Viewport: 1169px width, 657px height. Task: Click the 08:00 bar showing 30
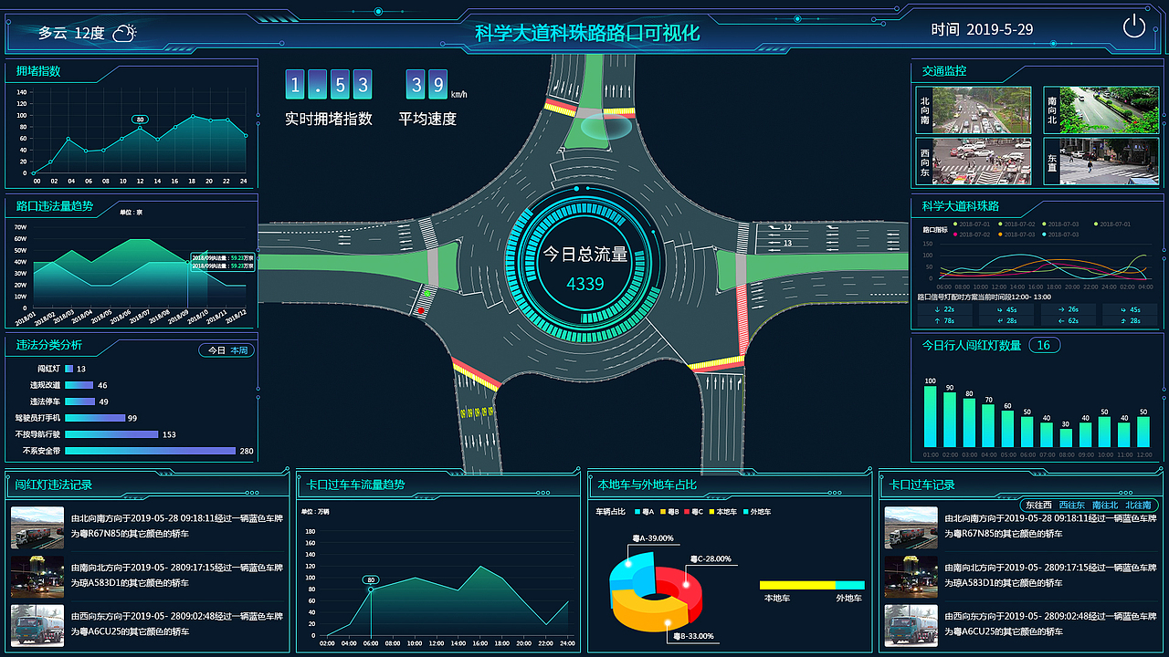(x=1065, y=438)
